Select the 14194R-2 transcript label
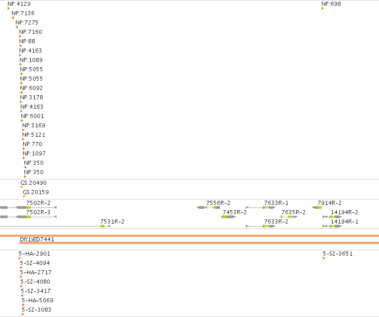This screenshot has height=317, width=379. coord(344,212)
